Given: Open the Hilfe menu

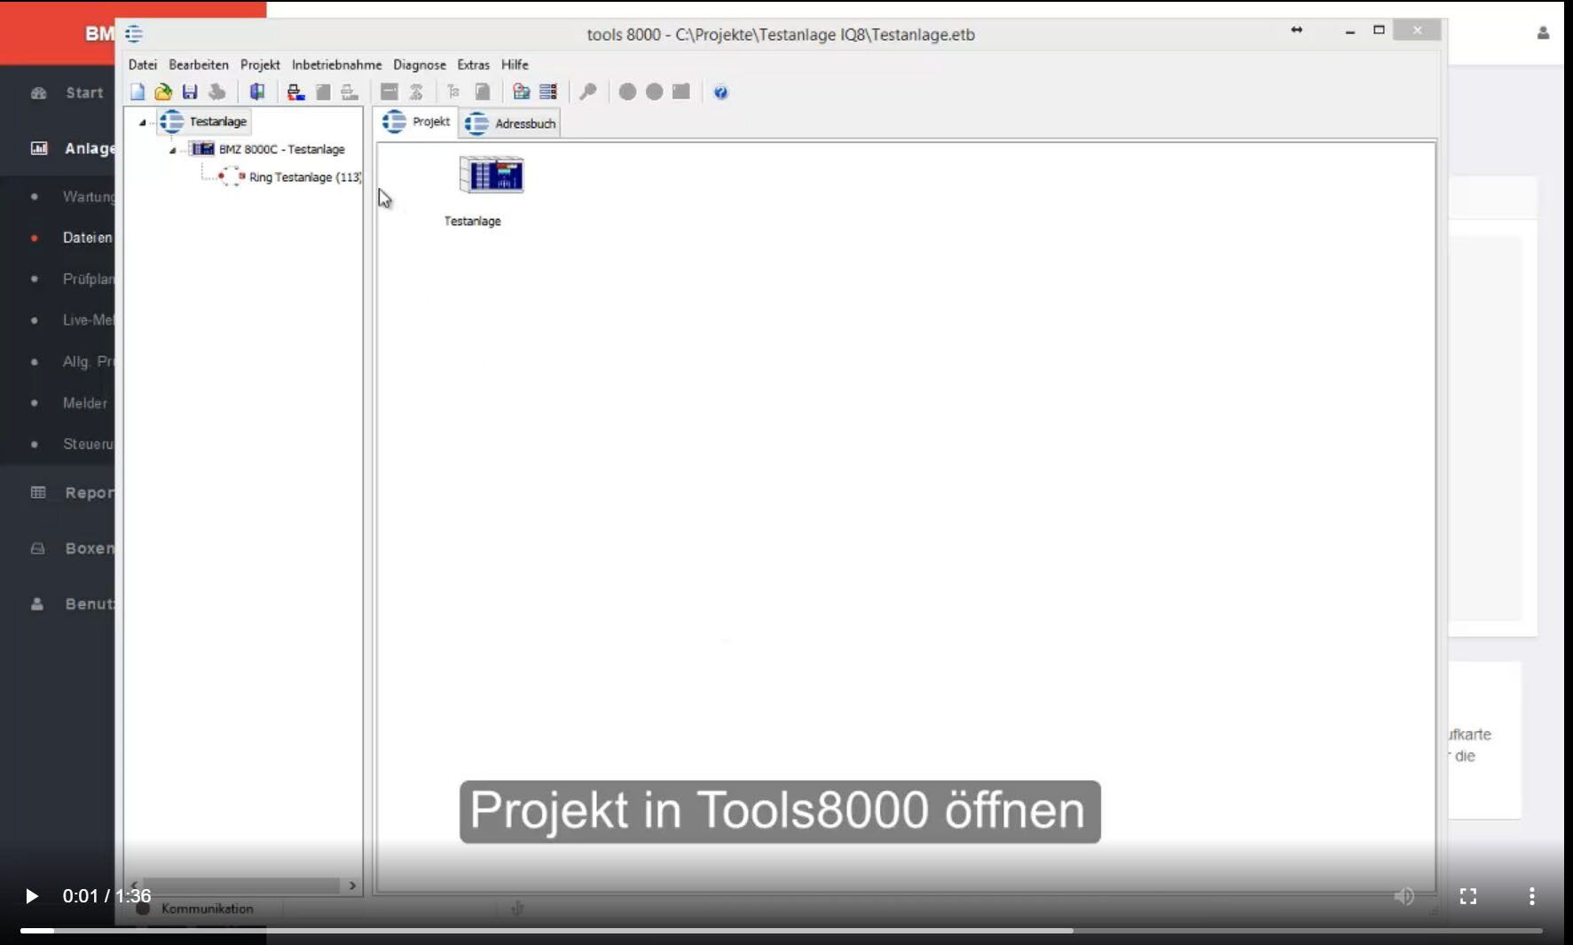Looking at the screenshot, I should click(515, 65).
